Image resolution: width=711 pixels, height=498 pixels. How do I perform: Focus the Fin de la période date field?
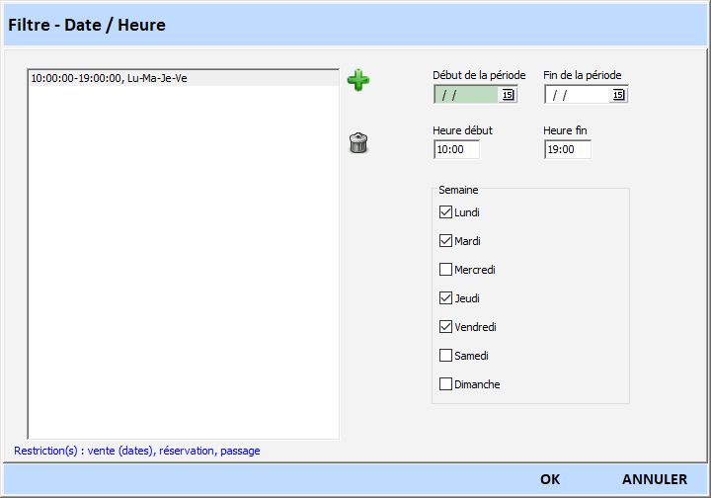coord(578,95)
